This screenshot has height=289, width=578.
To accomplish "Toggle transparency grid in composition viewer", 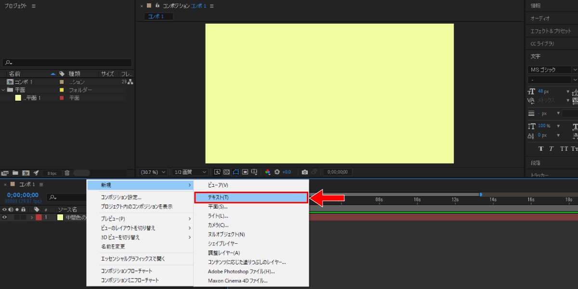I will point(226,172).
